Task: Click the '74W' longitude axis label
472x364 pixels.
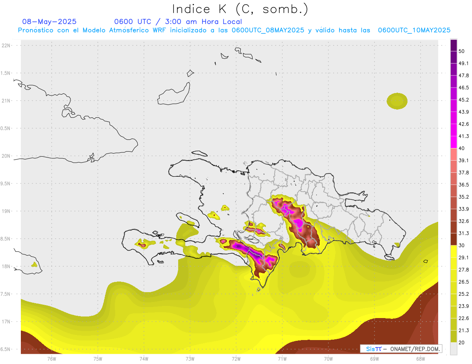Action: click(x=144, y=359)
